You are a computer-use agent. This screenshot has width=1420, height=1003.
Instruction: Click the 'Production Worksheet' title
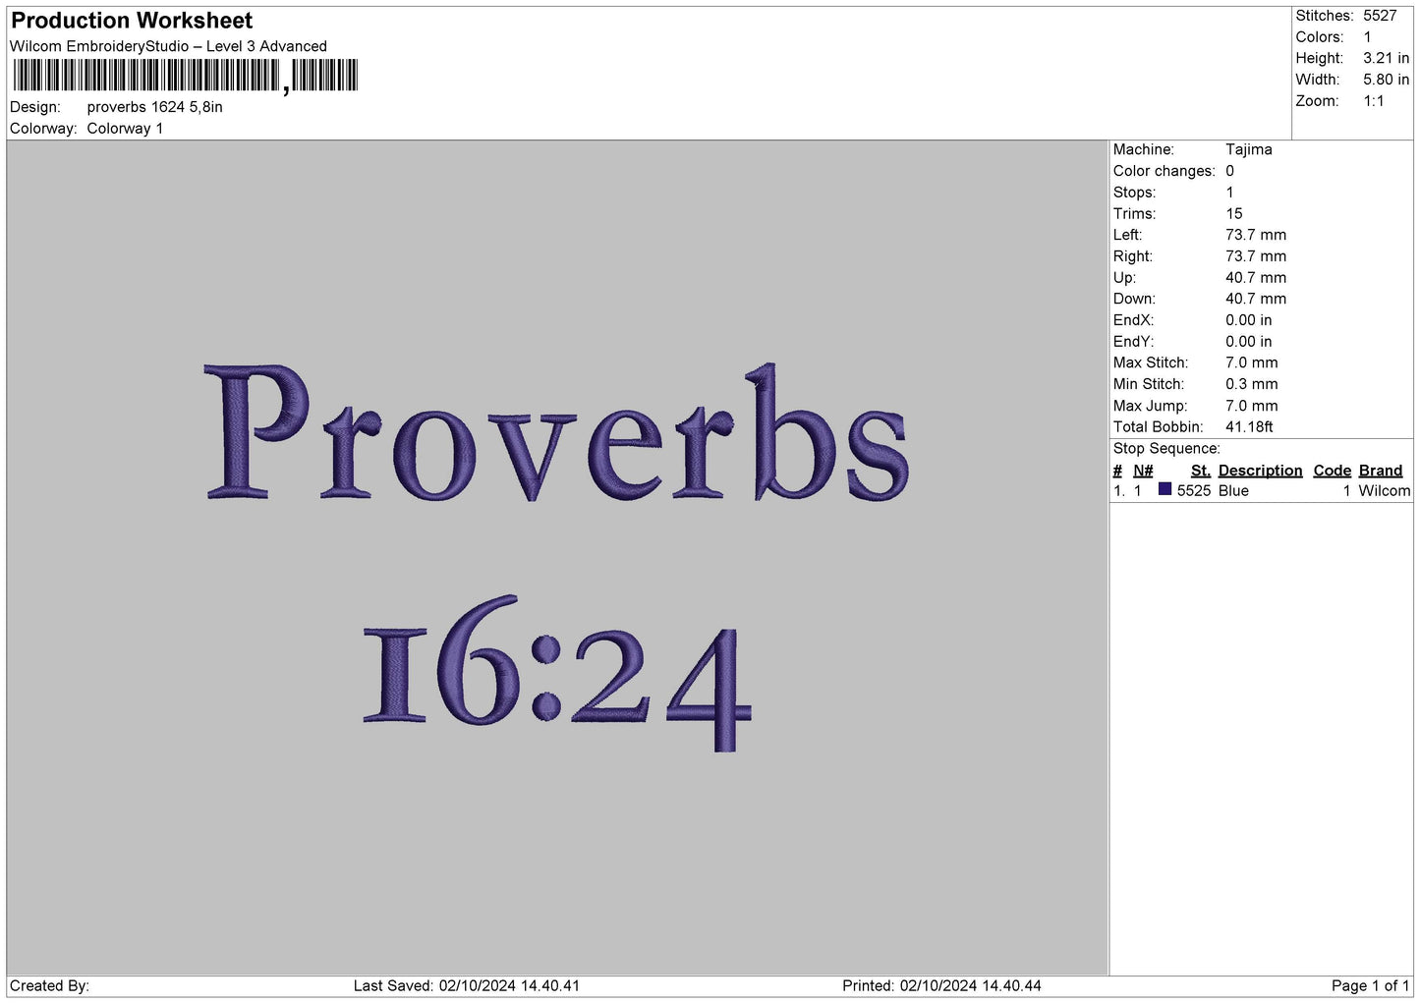[x=132, y=21]
